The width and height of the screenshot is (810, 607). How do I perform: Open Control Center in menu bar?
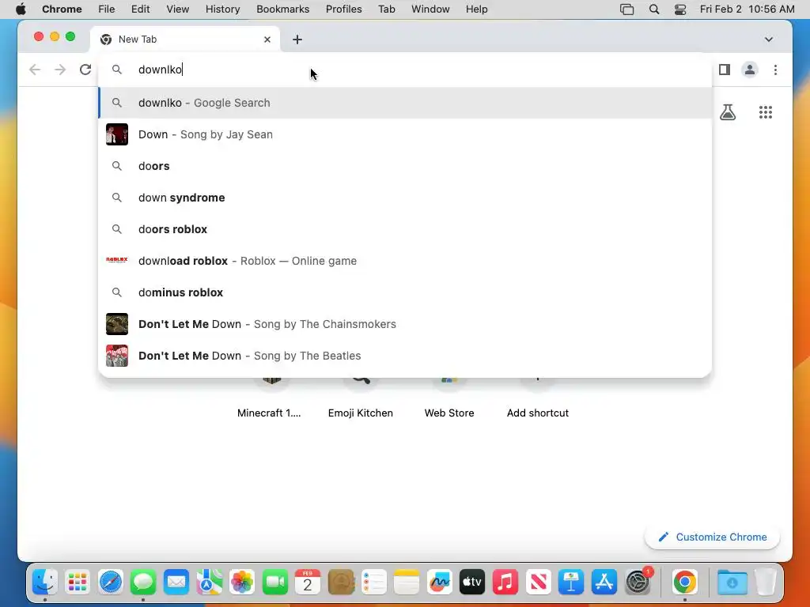tap(679, 9)
